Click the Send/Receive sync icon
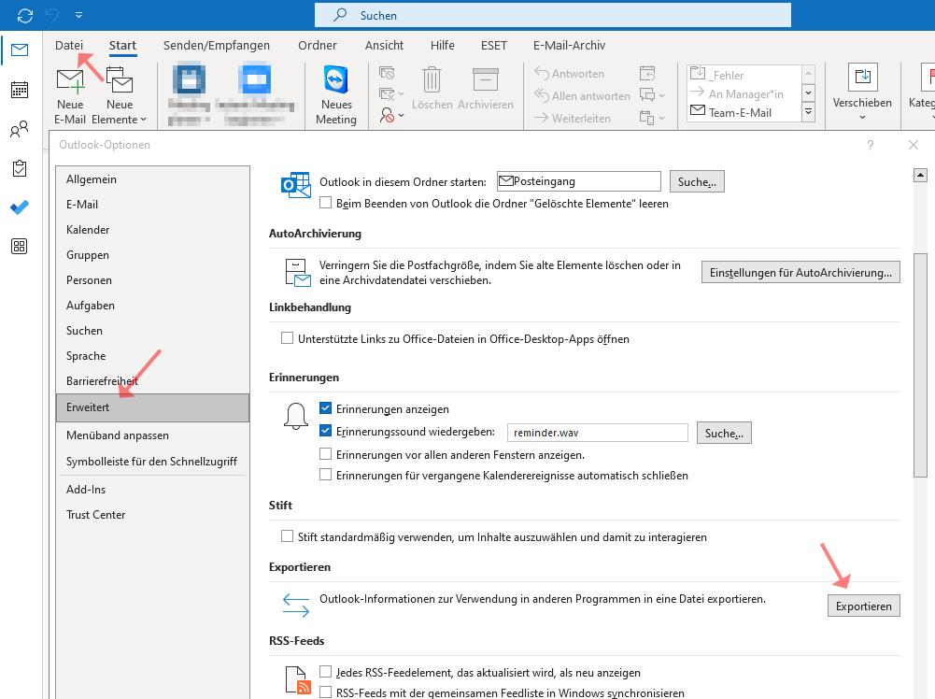The height and width of the screenshot is (699, 935). (25, 16)
